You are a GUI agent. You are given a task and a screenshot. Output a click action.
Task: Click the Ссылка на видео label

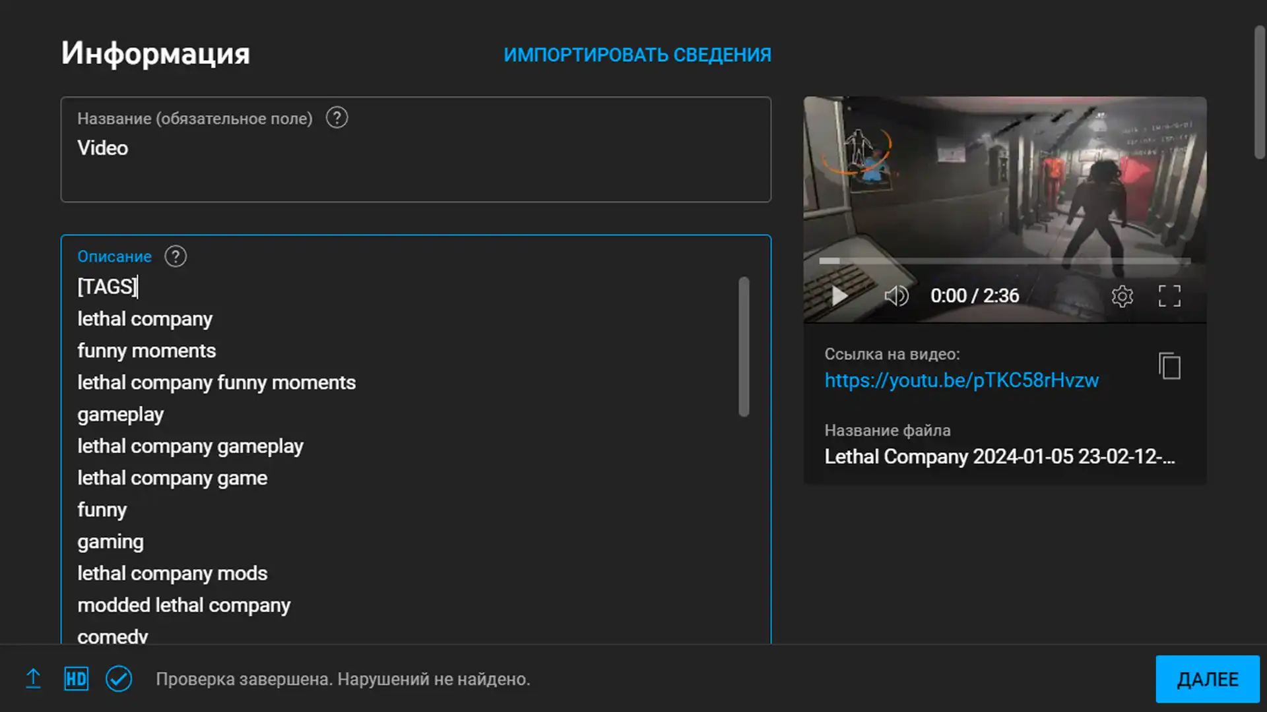coord(892,354)
